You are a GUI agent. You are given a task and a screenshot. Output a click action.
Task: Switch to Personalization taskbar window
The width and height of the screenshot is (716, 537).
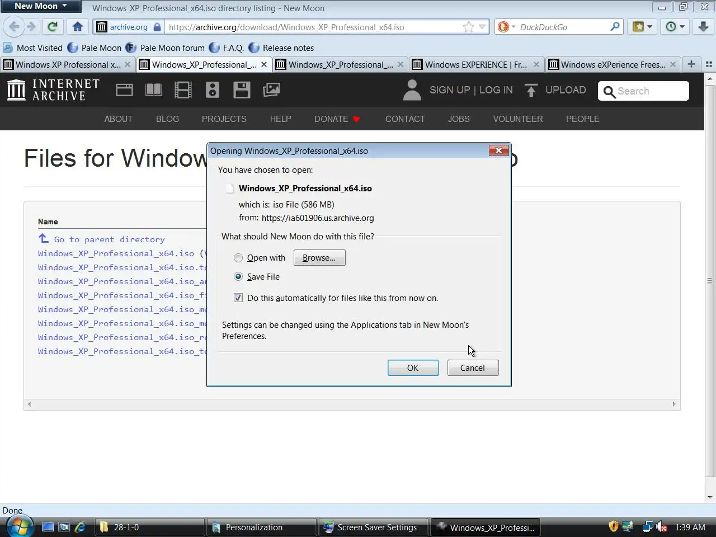click(262, 527)
